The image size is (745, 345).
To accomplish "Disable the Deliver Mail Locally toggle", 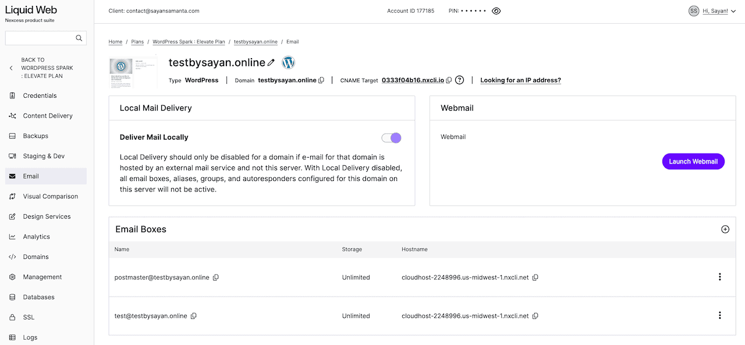I will (391, 138).
